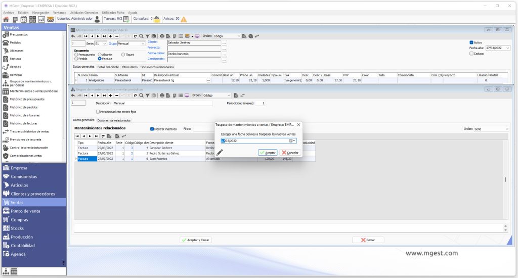The height and width of the screenshot is (278, 518).
Task: Click the Aceptar y Cerrar button
Action: pyautogui.click(x=196, y=240)
